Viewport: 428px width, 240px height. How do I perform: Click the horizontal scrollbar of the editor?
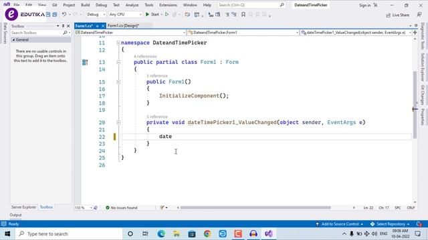pyautogui.click(x=255, y=207)
